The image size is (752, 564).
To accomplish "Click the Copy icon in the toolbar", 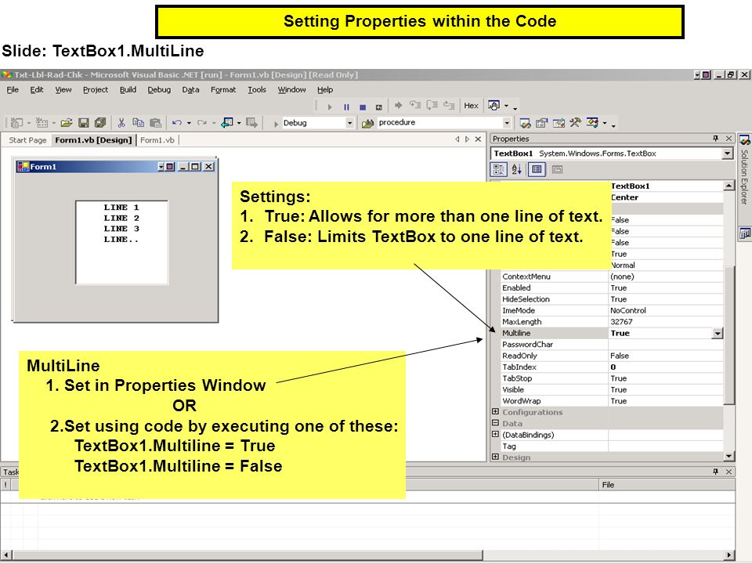I will tap(138, 123).
